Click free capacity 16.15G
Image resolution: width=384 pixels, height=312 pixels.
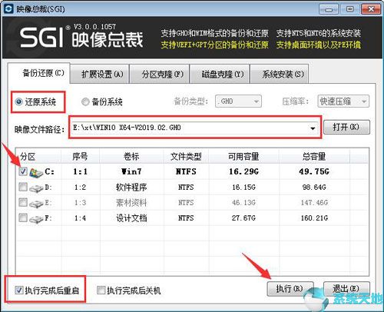243,188
